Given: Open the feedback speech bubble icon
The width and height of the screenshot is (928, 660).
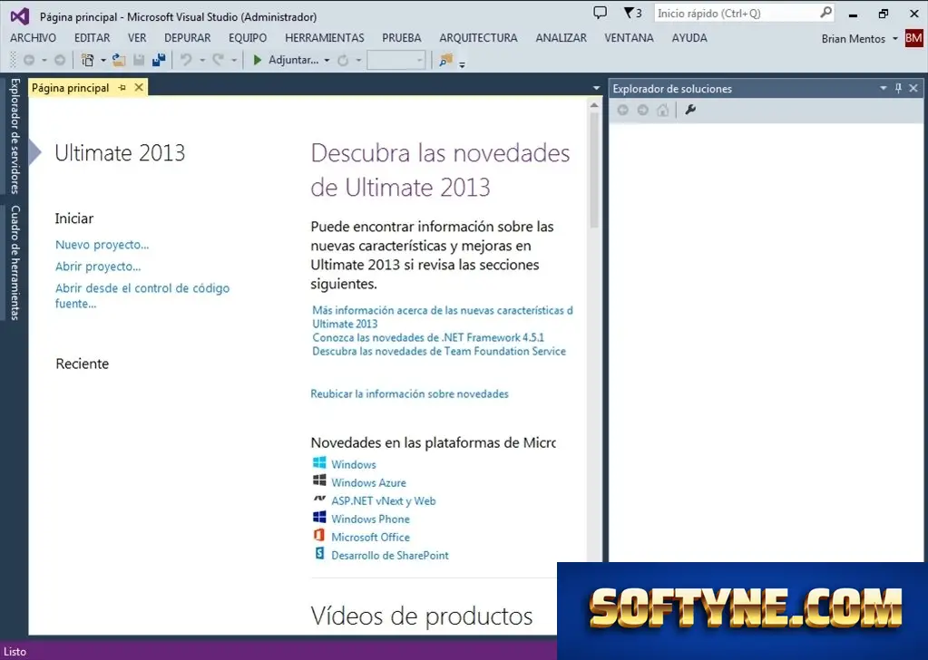Looking at the screenshot, I should [x=601, y=13].
